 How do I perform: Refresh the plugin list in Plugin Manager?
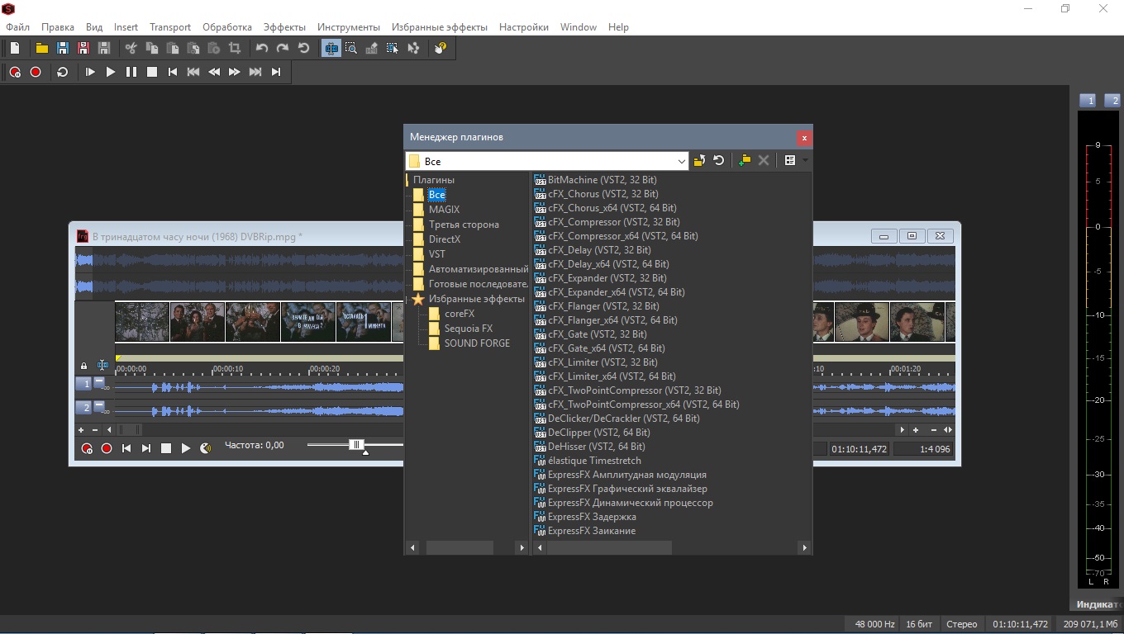click(x=719, y=161)
